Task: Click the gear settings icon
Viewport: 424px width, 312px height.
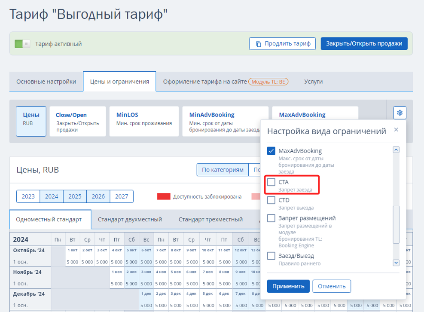Action: [400, 113]
